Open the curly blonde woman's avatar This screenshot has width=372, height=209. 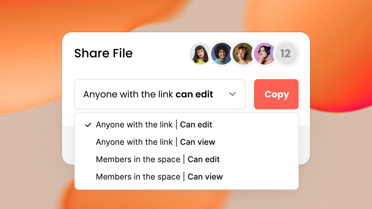[243, 54]
